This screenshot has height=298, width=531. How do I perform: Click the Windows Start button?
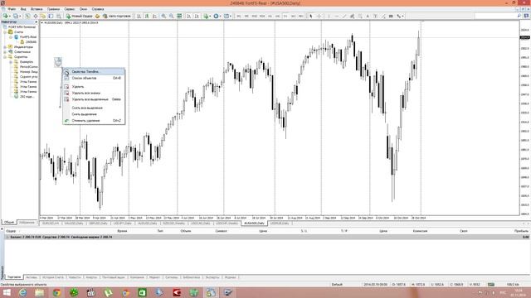[x=7, y=292]
